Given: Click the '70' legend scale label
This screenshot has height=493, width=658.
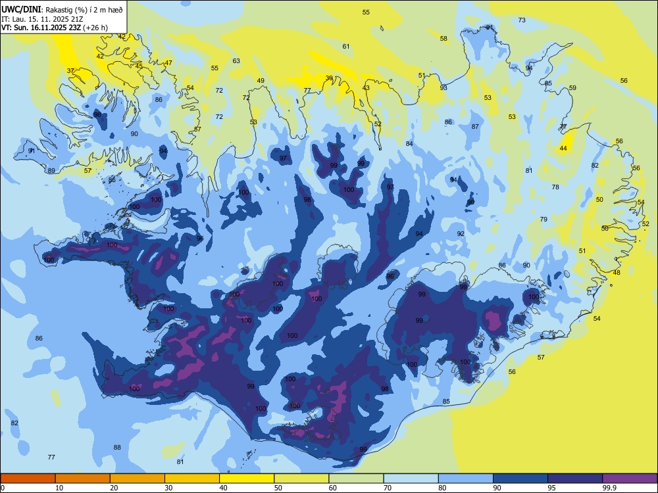Looking at the screenshot, I should [388, 488].
